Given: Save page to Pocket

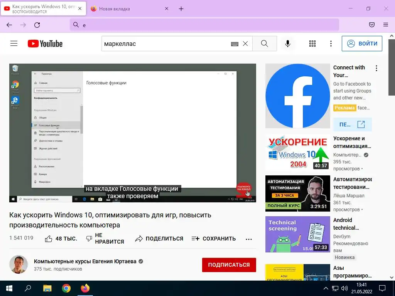Looking at the screenshot, I should coord(372,25).
